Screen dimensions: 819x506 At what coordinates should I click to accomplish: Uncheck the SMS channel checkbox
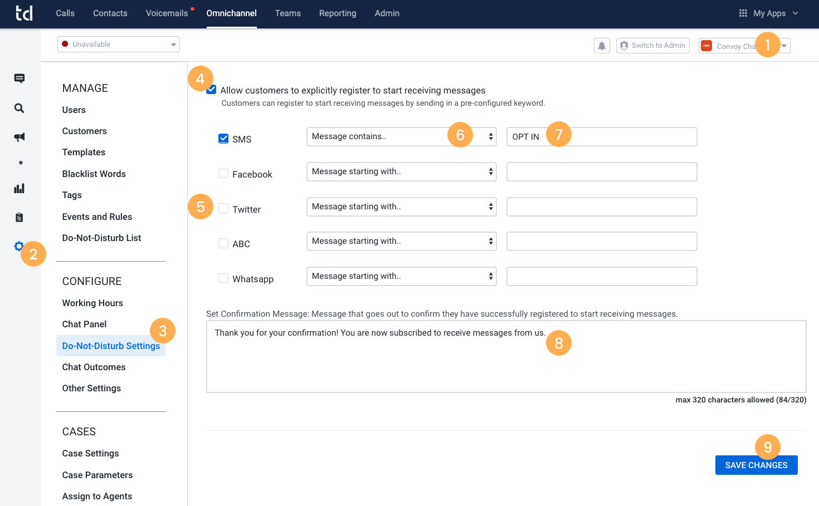point(223,139)
